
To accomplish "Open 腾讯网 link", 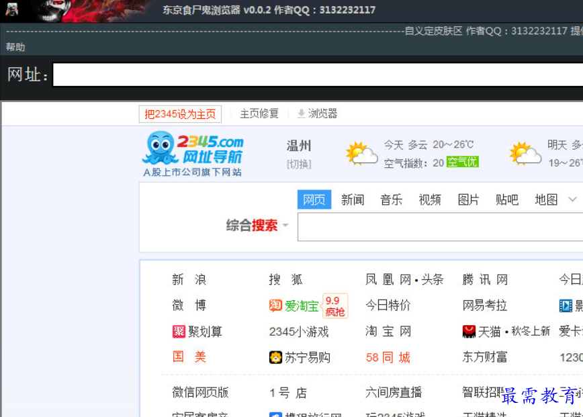I will click(485, 279).
